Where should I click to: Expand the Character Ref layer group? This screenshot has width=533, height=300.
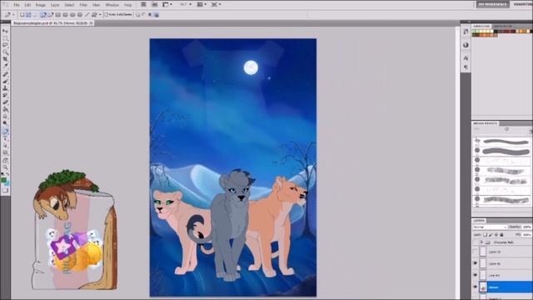481,242
